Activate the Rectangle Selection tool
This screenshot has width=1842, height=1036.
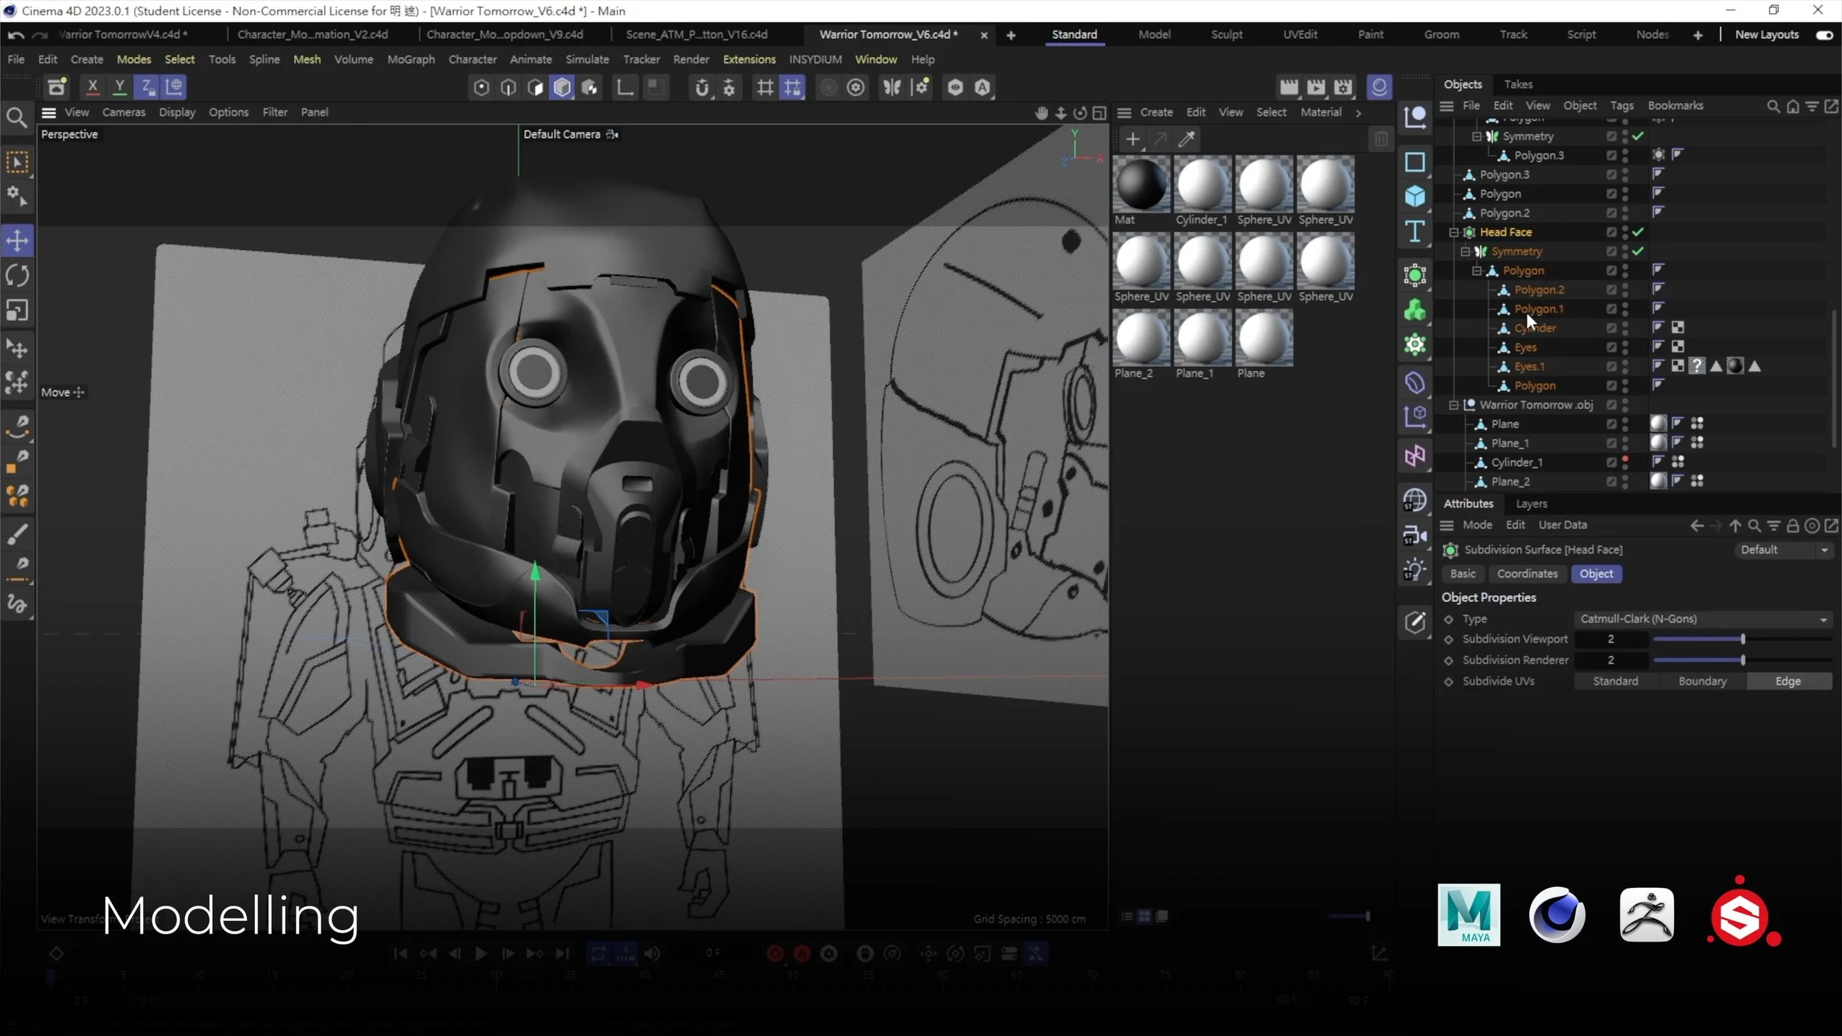17,162
